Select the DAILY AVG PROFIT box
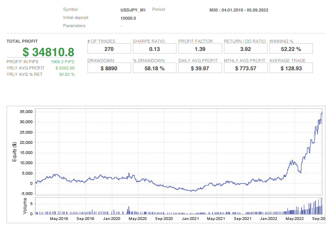 [200, 68]
